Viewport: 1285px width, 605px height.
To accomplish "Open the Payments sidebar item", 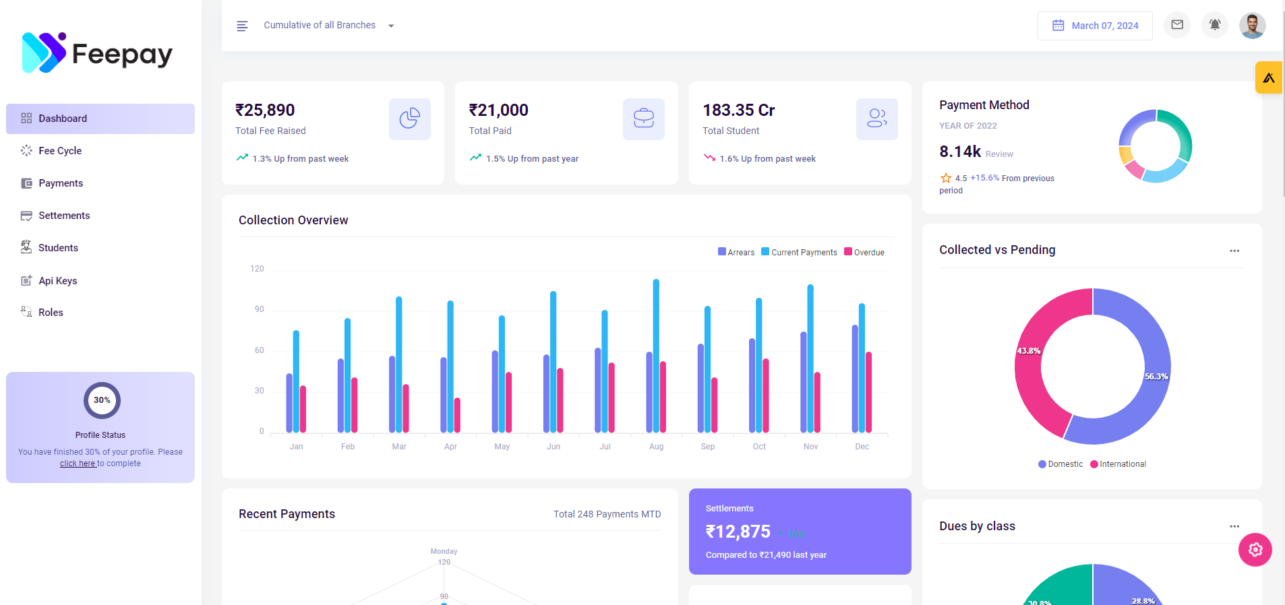I will click(x=61, y=183).
